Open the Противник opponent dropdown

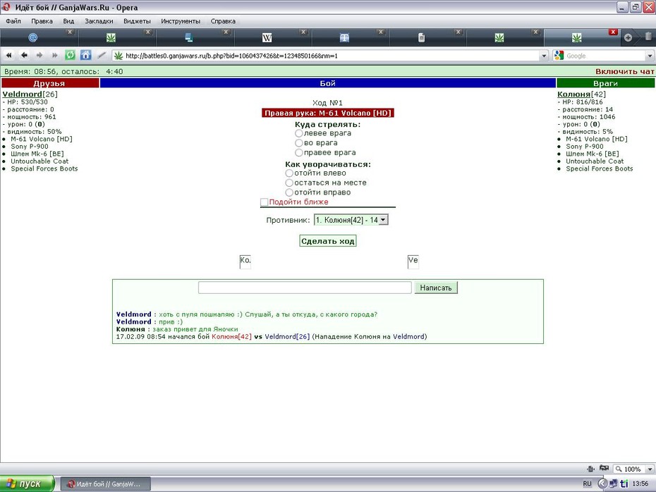351,220
